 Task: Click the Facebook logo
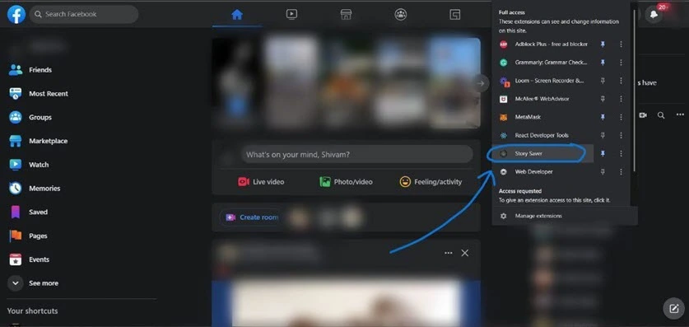[x=16, y=15]
